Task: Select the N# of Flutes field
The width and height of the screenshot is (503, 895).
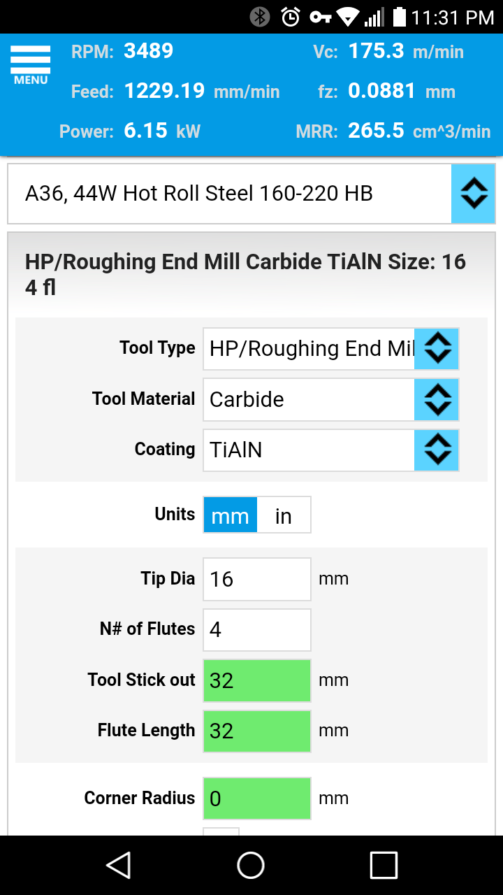Action: 257,629
